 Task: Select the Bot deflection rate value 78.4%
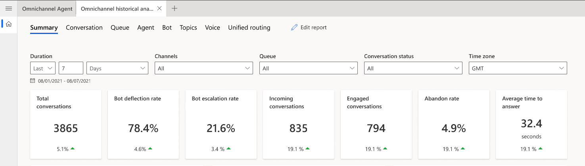tap(143, 128)
